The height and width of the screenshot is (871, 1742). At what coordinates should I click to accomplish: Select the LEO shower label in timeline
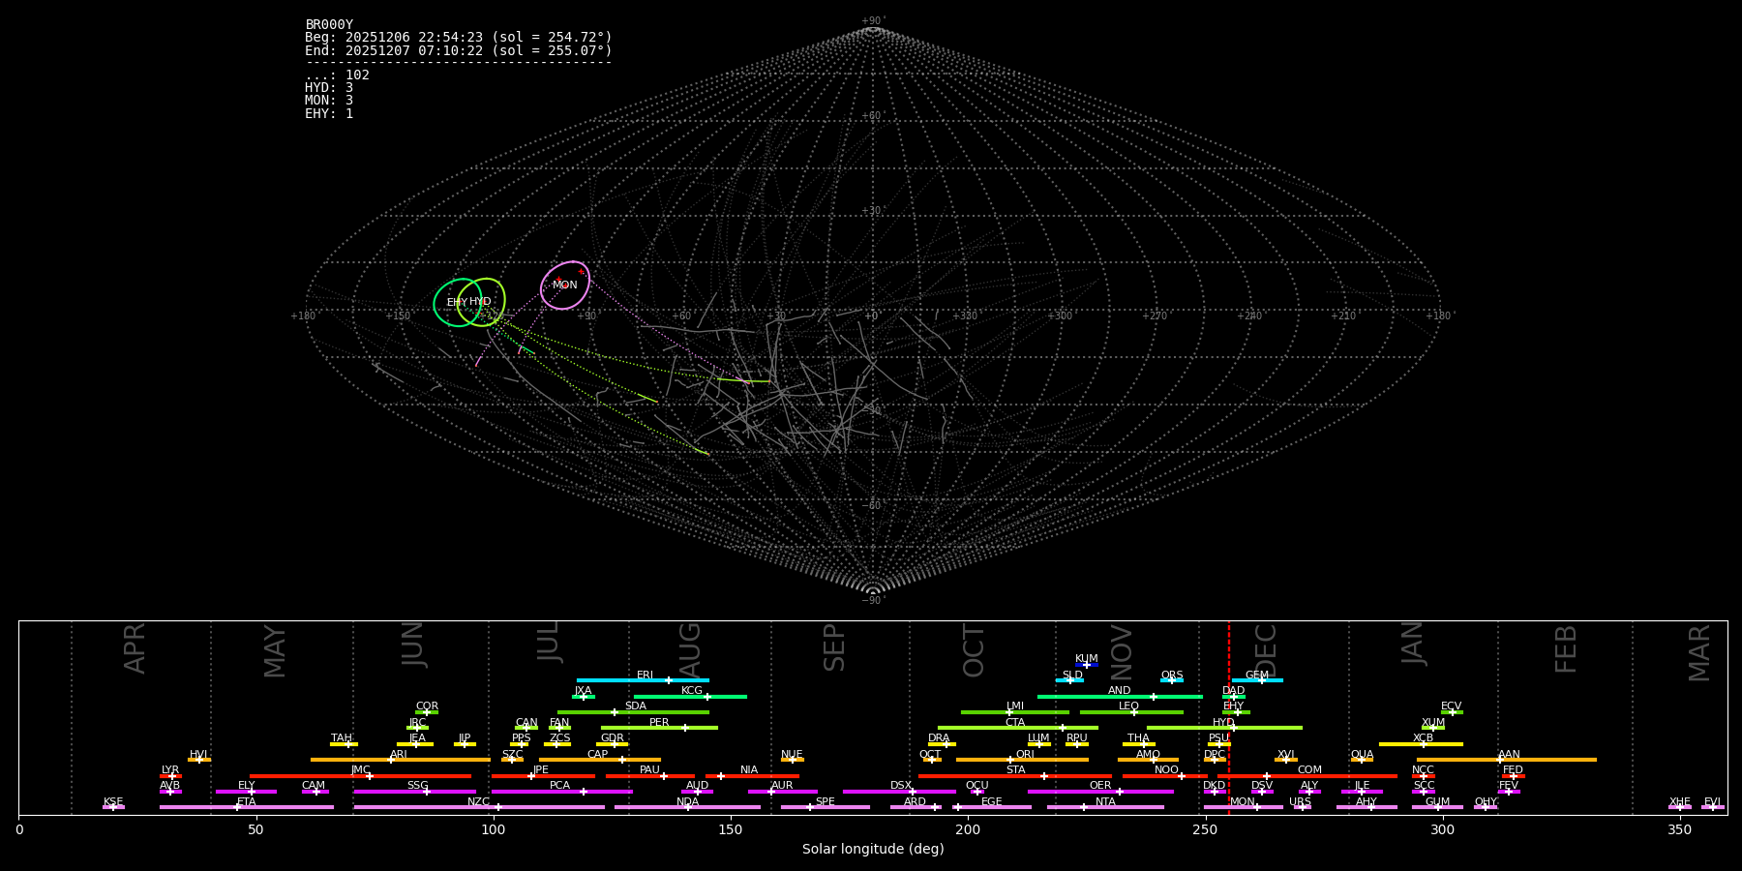[1128, 706]
